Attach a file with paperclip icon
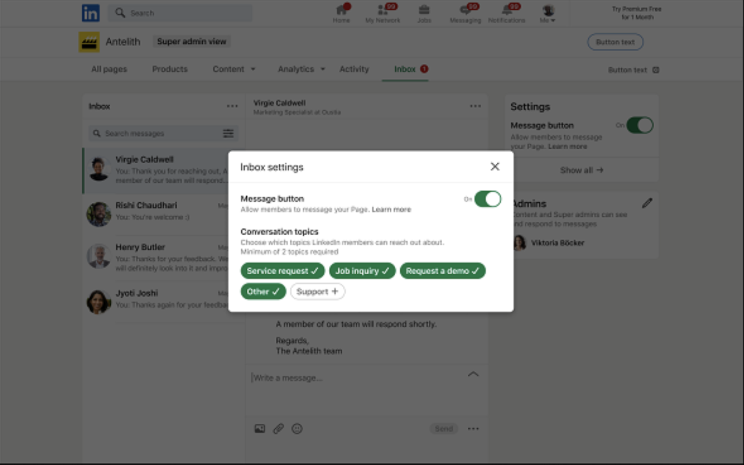Screen dimensions: 744x465 point(278,429)
